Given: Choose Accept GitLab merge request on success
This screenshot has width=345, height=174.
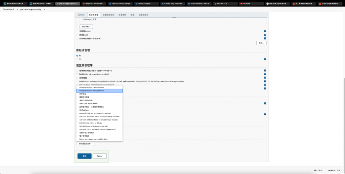Looking at the screenshot, I should (x=99, y=113).
